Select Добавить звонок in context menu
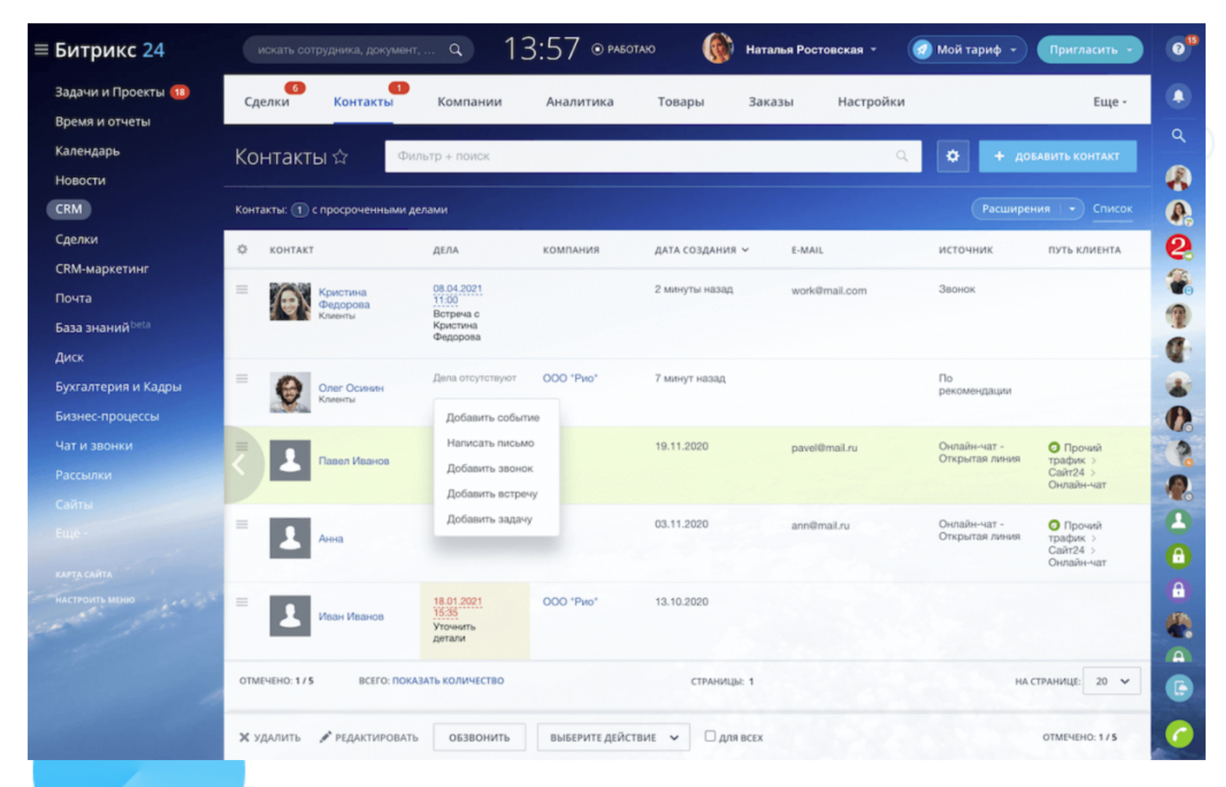 [x=490, y=469]
